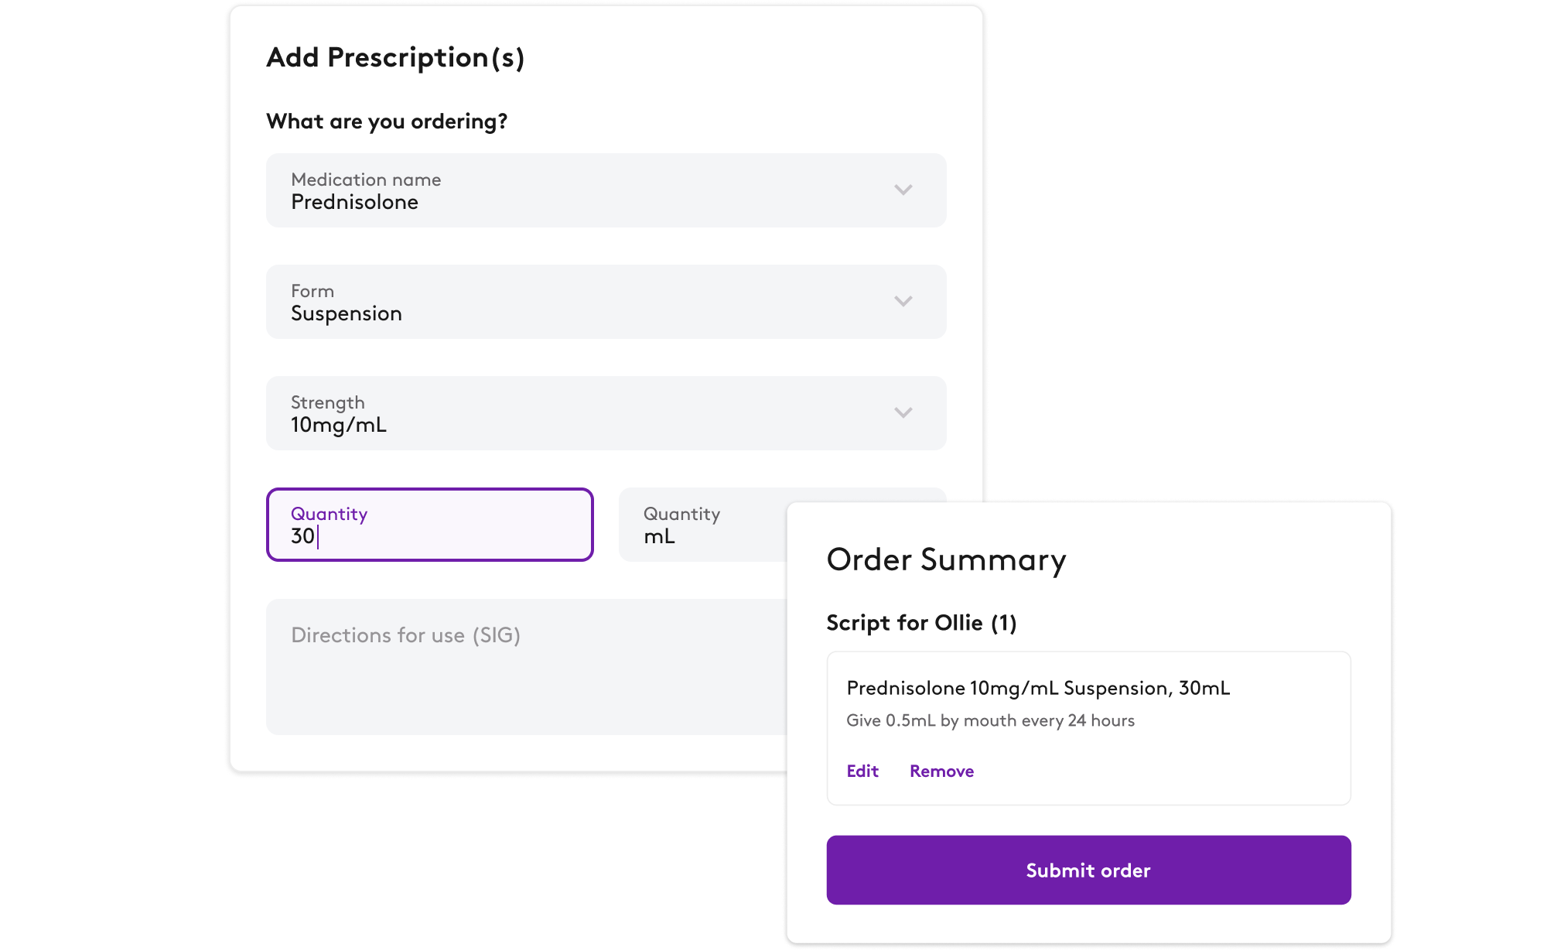Click the Quantity unit field showing mL
Screen dimensions: 1547x951
[696, 525]
